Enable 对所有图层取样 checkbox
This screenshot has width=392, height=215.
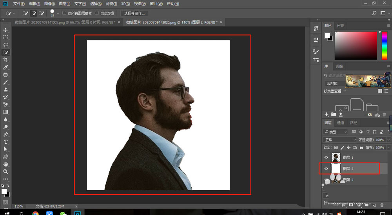[x=64, y=13]
